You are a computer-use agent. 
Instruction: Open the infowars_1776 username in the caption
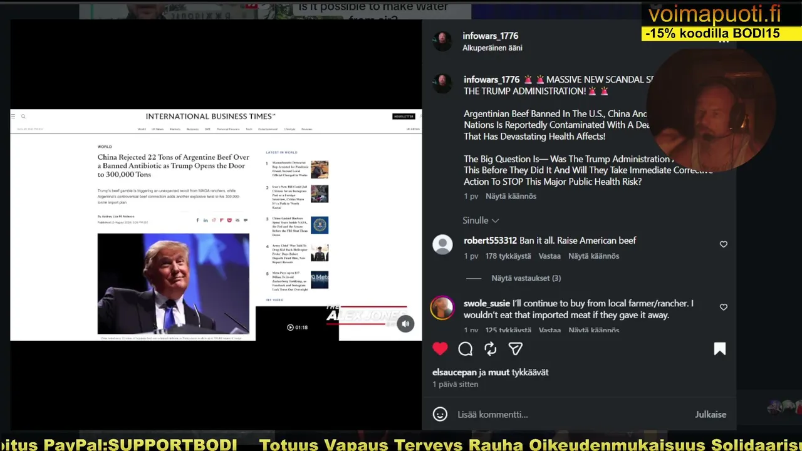click(x=492, y=80)
